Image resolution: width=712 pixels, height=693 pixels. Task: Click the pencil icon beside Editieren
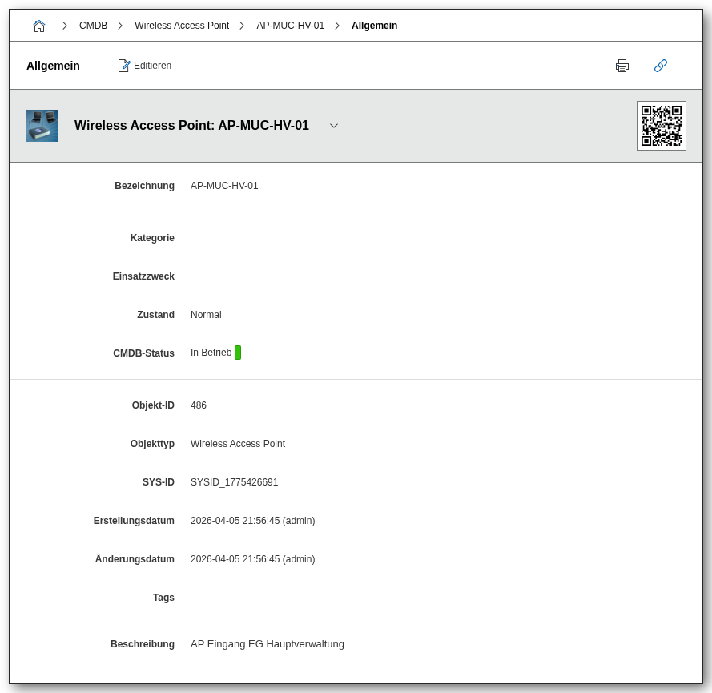click(124, 66)
